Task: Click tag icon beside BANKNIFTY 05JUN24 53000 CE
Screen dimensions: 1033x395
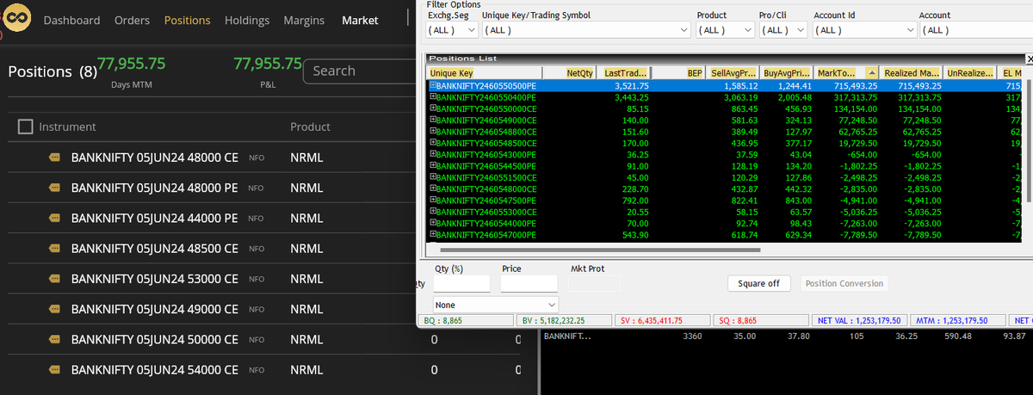Action: [55, 279]
